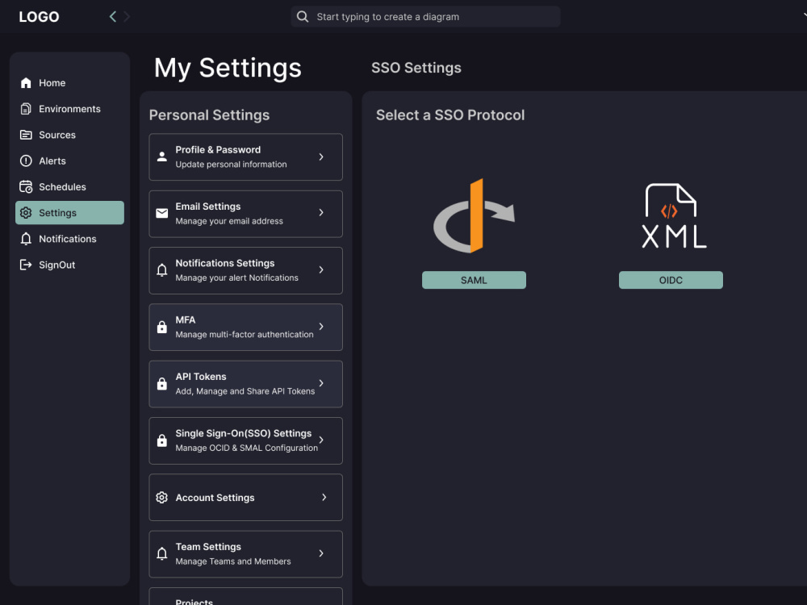Viewport: 807px width, 605px height.
Task: Click the person icon in Profile & Password
Action: [x=162, y=157]
